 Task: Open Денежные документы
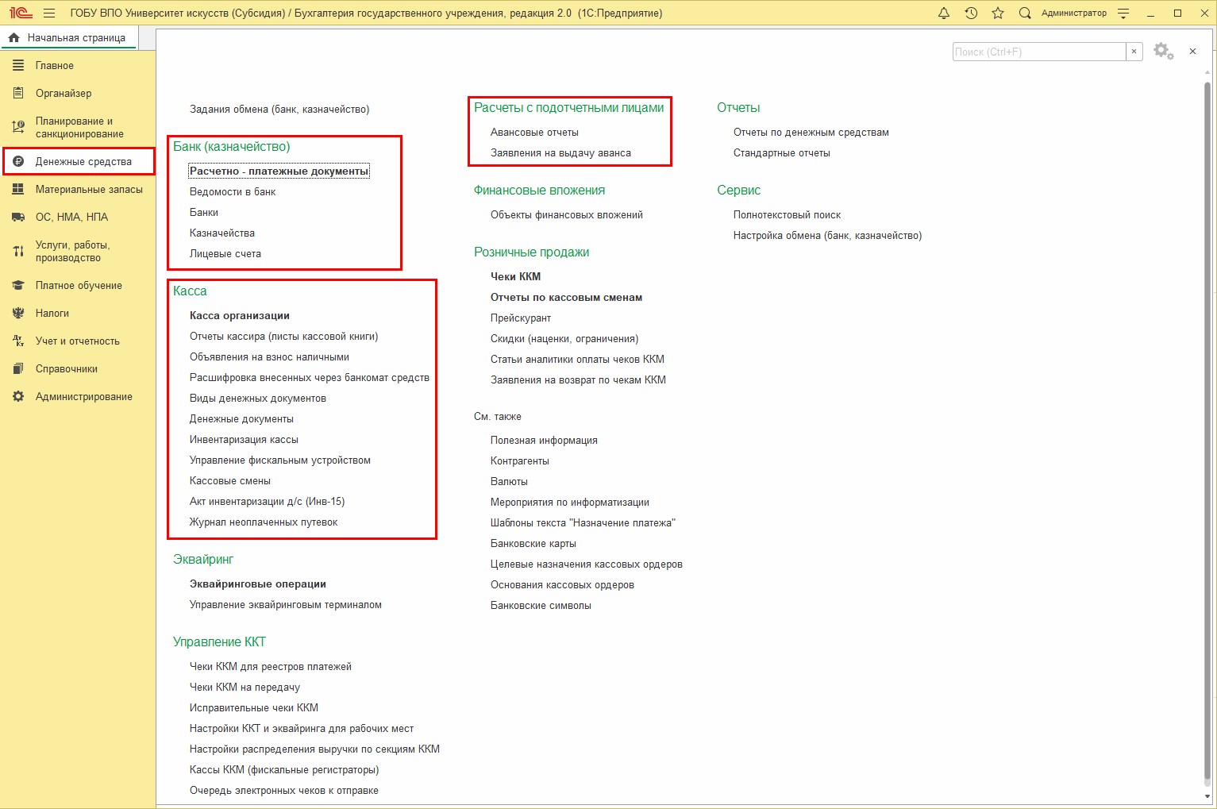pos(241,418)
